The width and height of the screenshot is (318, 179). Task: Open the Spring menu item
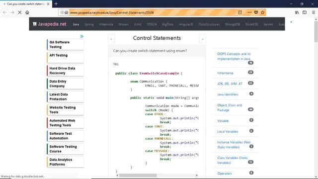click(89, 24)
